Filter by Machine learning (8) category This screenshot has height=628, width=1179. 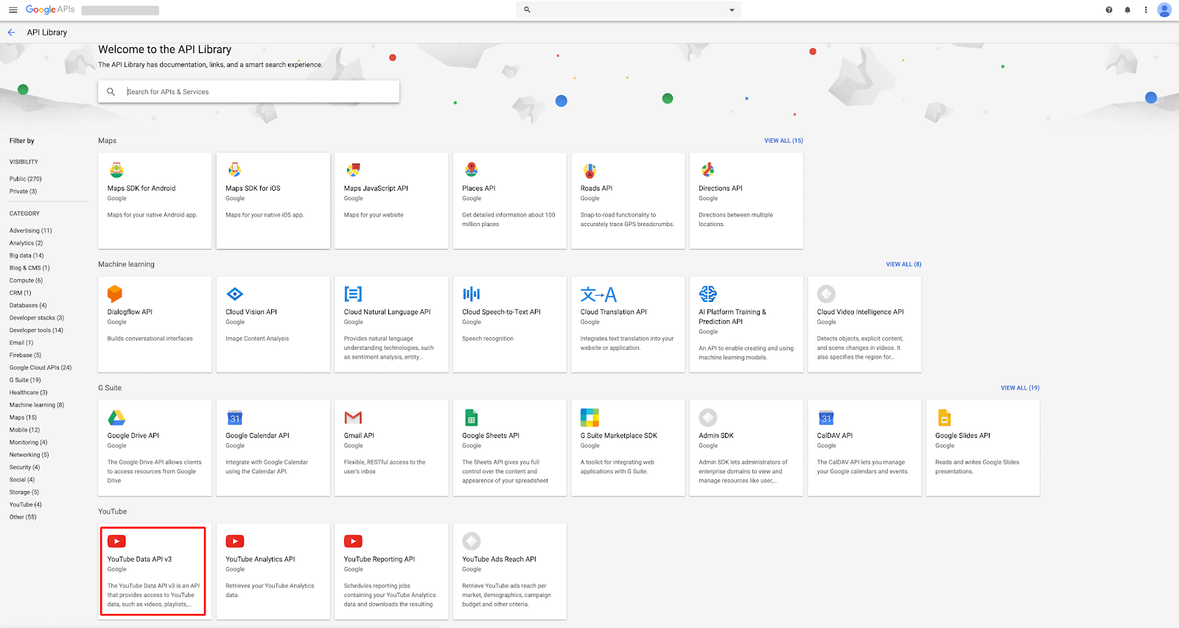coord(37,405)
